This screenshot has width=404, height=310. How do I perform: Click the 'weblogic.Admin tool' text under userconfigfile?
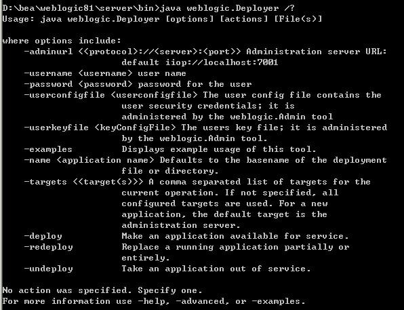[x=281, y=117]
